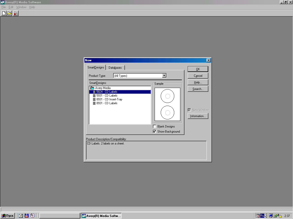
Task: Toggle the New Window checkbox
Action: pyautogui.click(x=189, y=110)
